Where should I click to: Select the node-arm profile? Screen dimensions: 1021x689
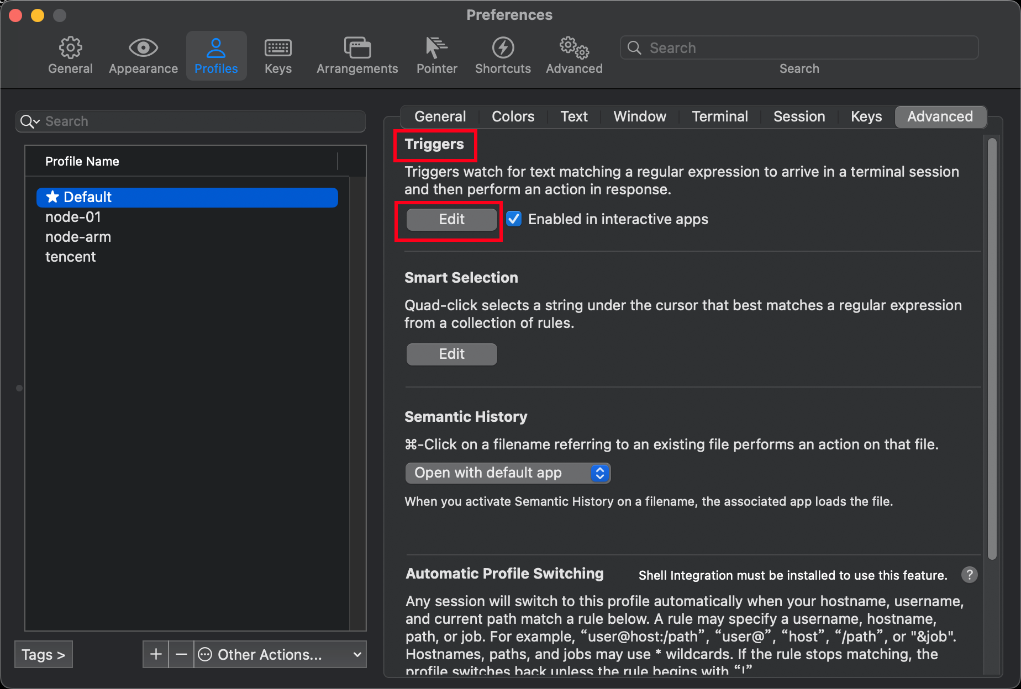(x=78, y=237)
